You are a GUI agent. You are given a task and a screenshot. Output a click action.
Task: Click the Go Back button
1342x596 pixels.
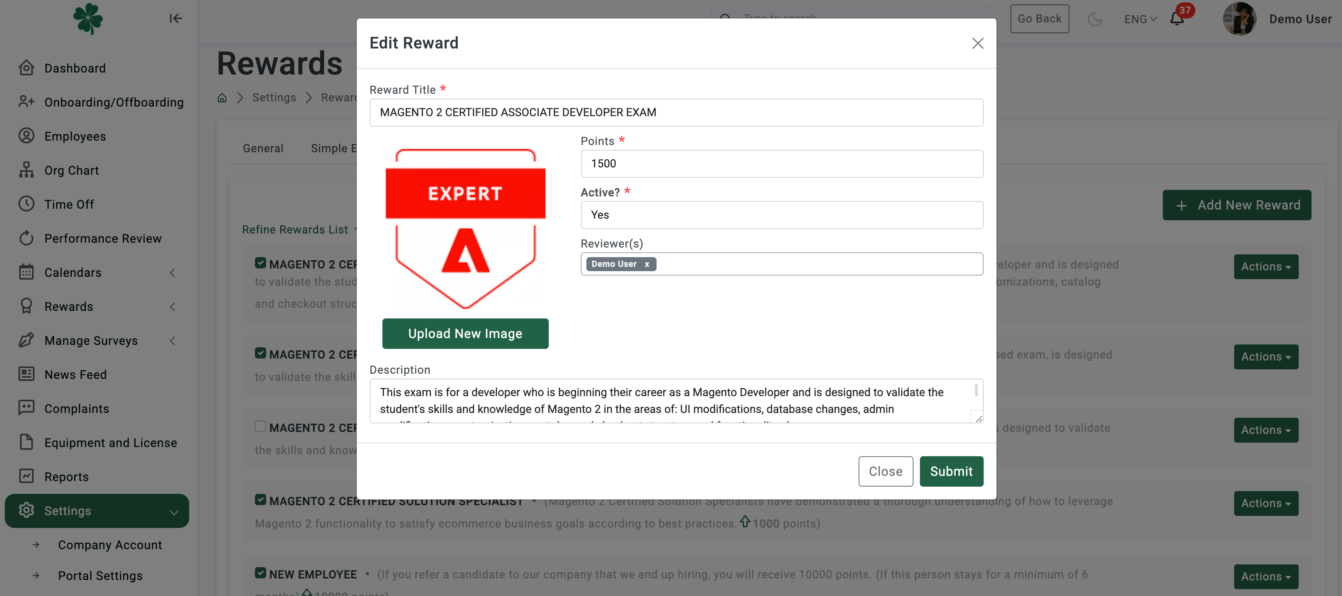click(x=1039, y=19)
